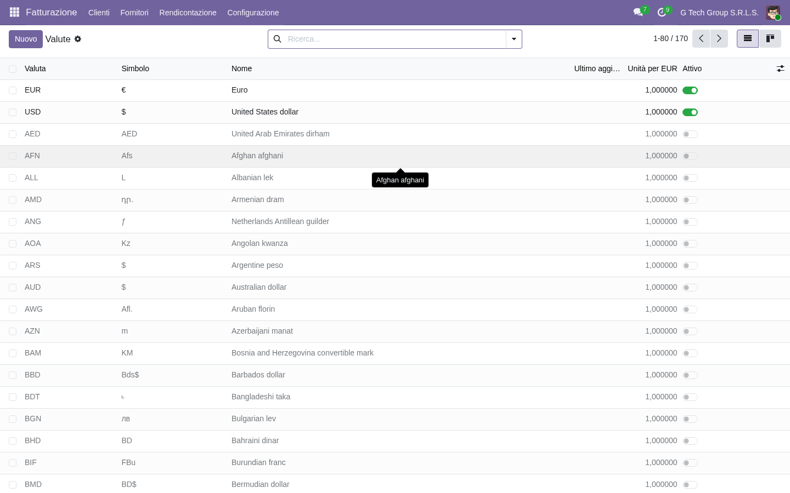Switch to list view

coord(747,38)
